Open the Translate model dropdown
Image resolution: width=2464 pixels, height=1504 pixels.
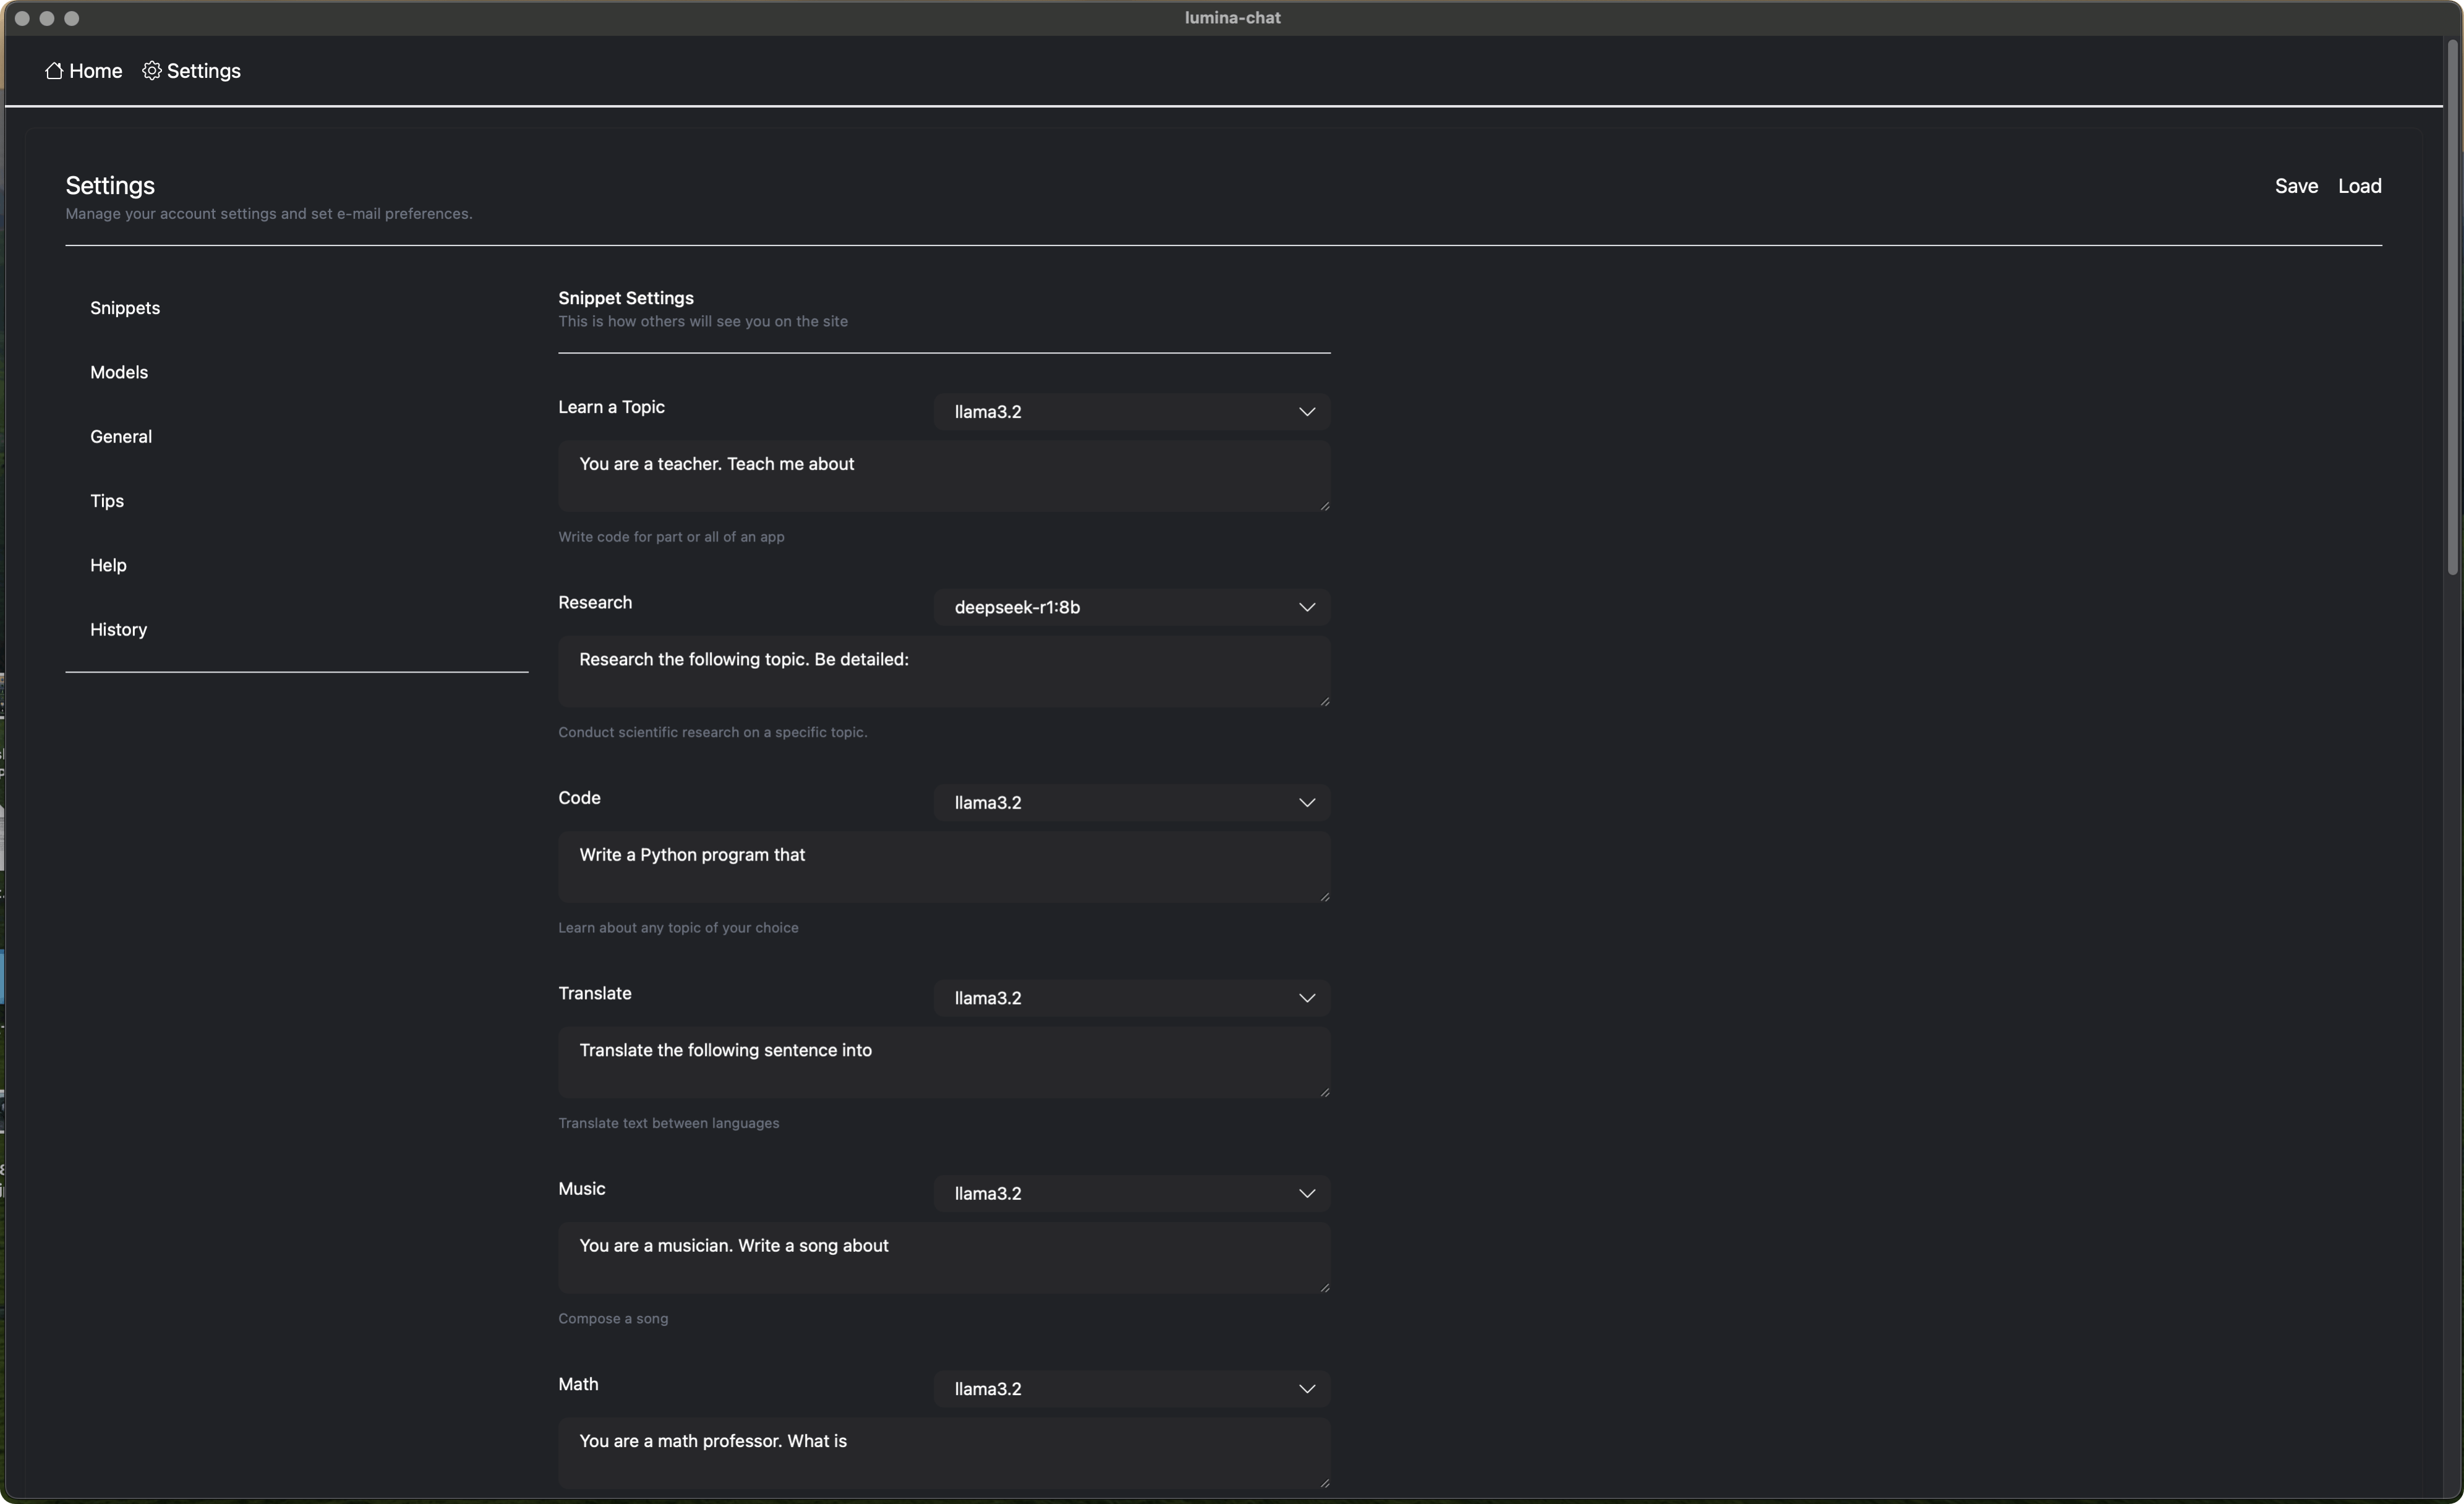click(1132, 998)
